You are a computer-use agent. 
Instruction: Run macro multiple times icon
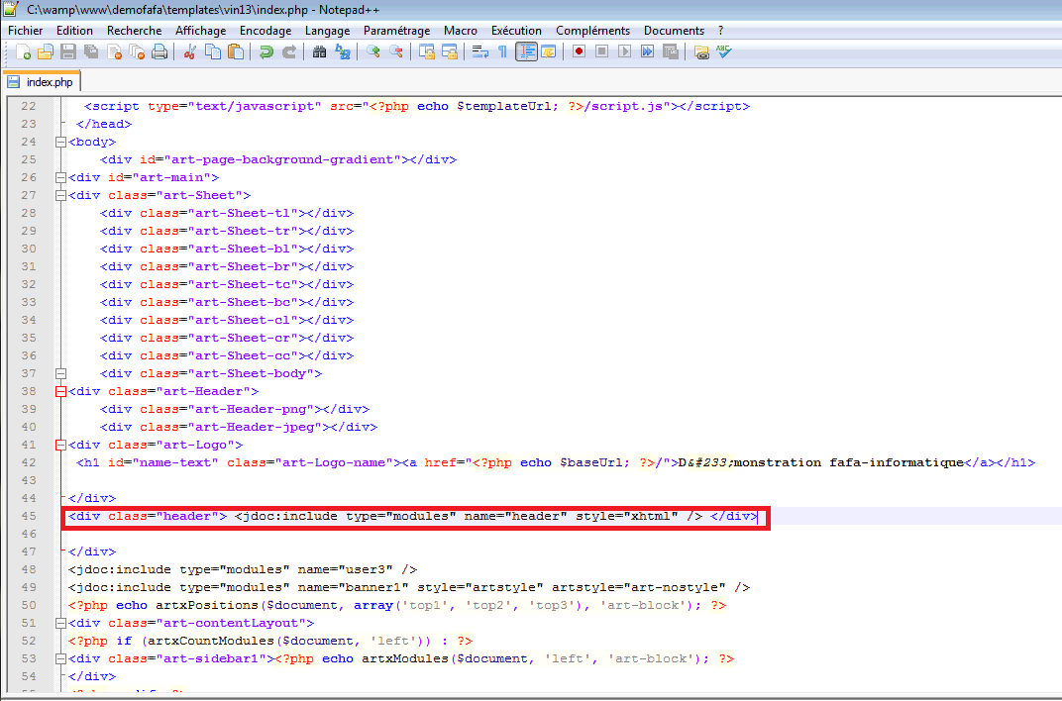pyautogui.click(x=648, y=52)
